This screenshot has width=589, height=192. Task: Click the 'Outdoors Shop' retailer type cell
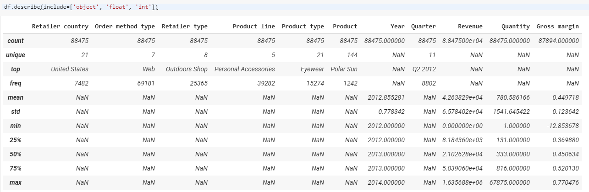pos(187,69)
